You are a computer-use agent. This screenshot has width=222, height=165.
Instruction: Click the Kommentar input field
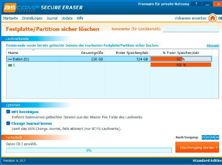191,29
